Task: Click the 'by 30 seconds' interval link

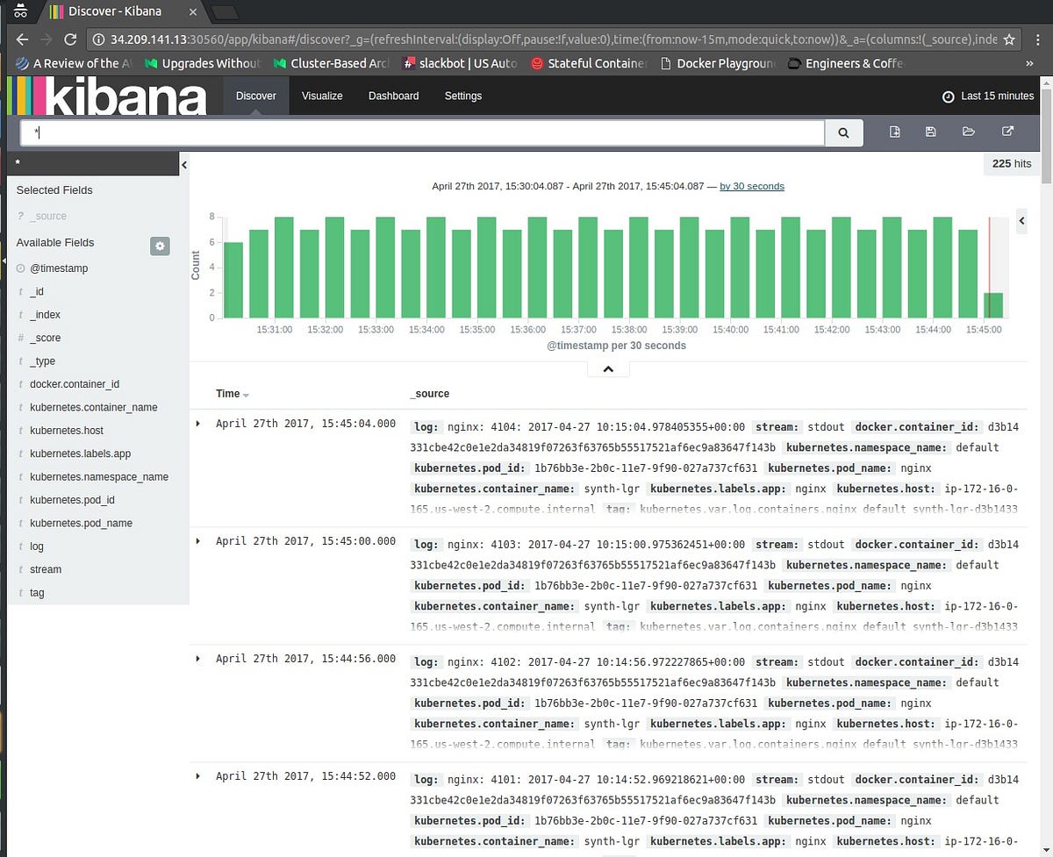Action: tap(751, 186)
